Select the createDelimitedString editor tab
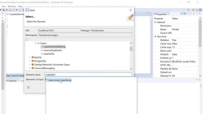This screenshot has width=204, height=114. 15,14
